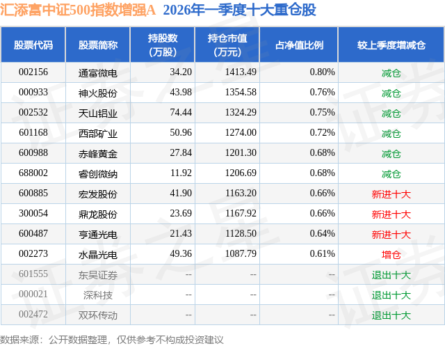Click 新进十大 in the 宏发股份 row
The image size is (445, 346).
pyautogui.click(x=391, y=194)
